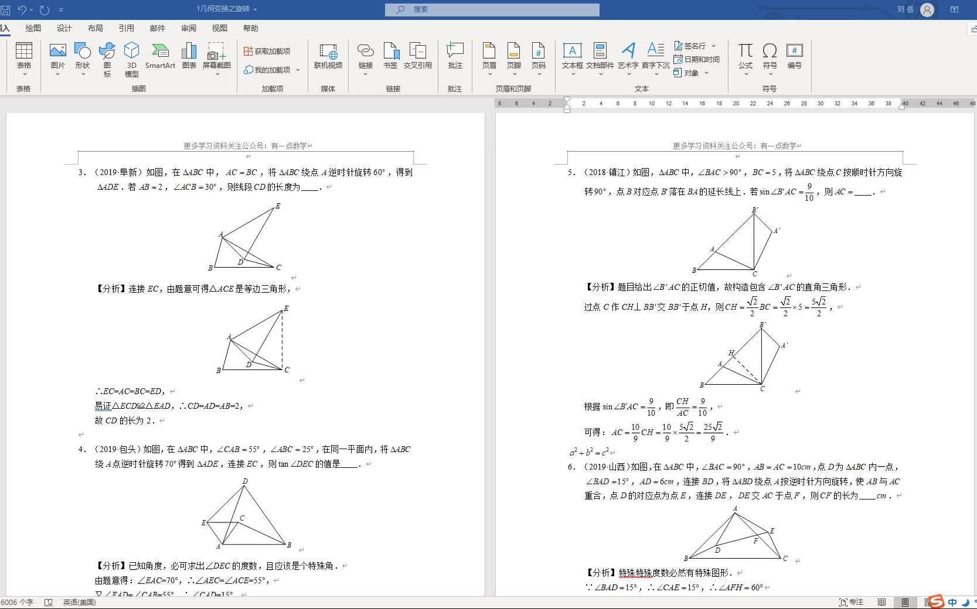Image resolution: width=977 pixels, height=609 pixels.
Task: Switch to the 绘图 tab
Action: [x=33, y=28]
